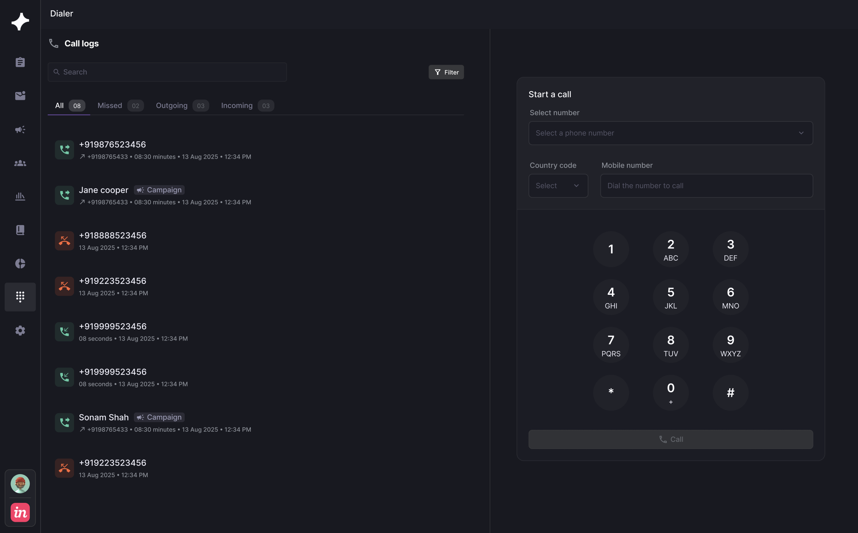The height and width of the screenshot is (533, 858).
Task: Click the Call button
Action: tap(671, 439)
